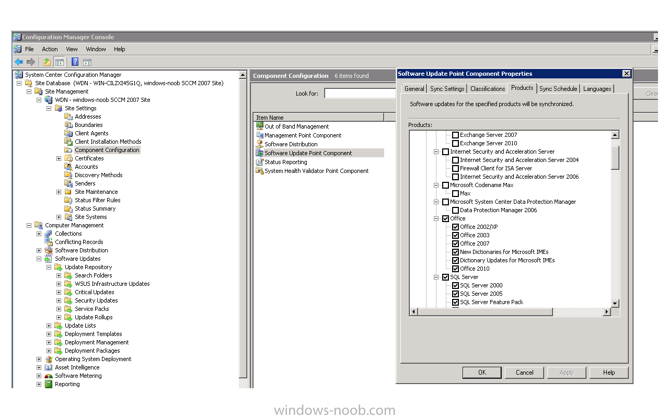Screen dimensions: 669x418
Task: Click the console tree scroll up arrow
Action: (243, 75)
